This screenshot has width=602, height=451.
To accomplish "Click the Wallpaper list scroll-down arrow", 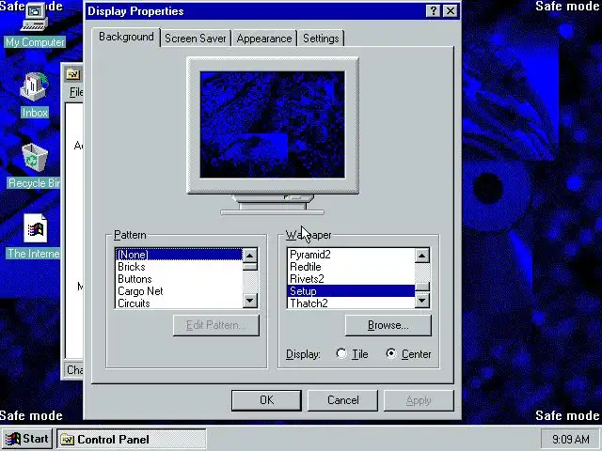I will [422, 301].
